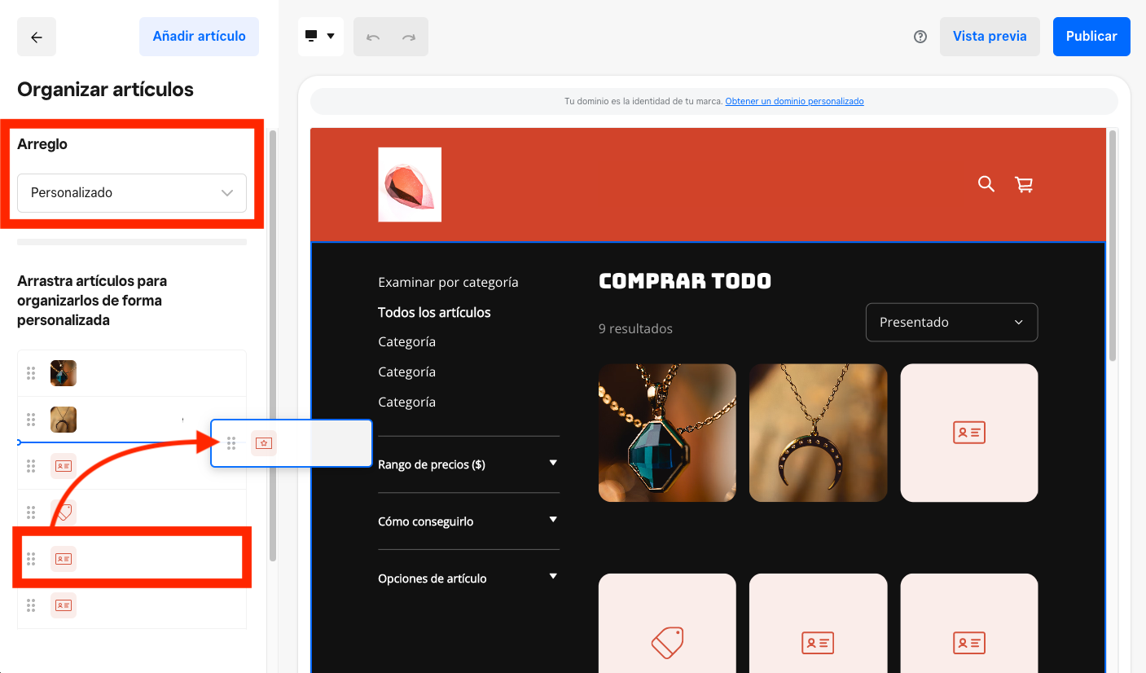
Task: Click the crescent moon necklace product in preview
Action: point(818,433)
